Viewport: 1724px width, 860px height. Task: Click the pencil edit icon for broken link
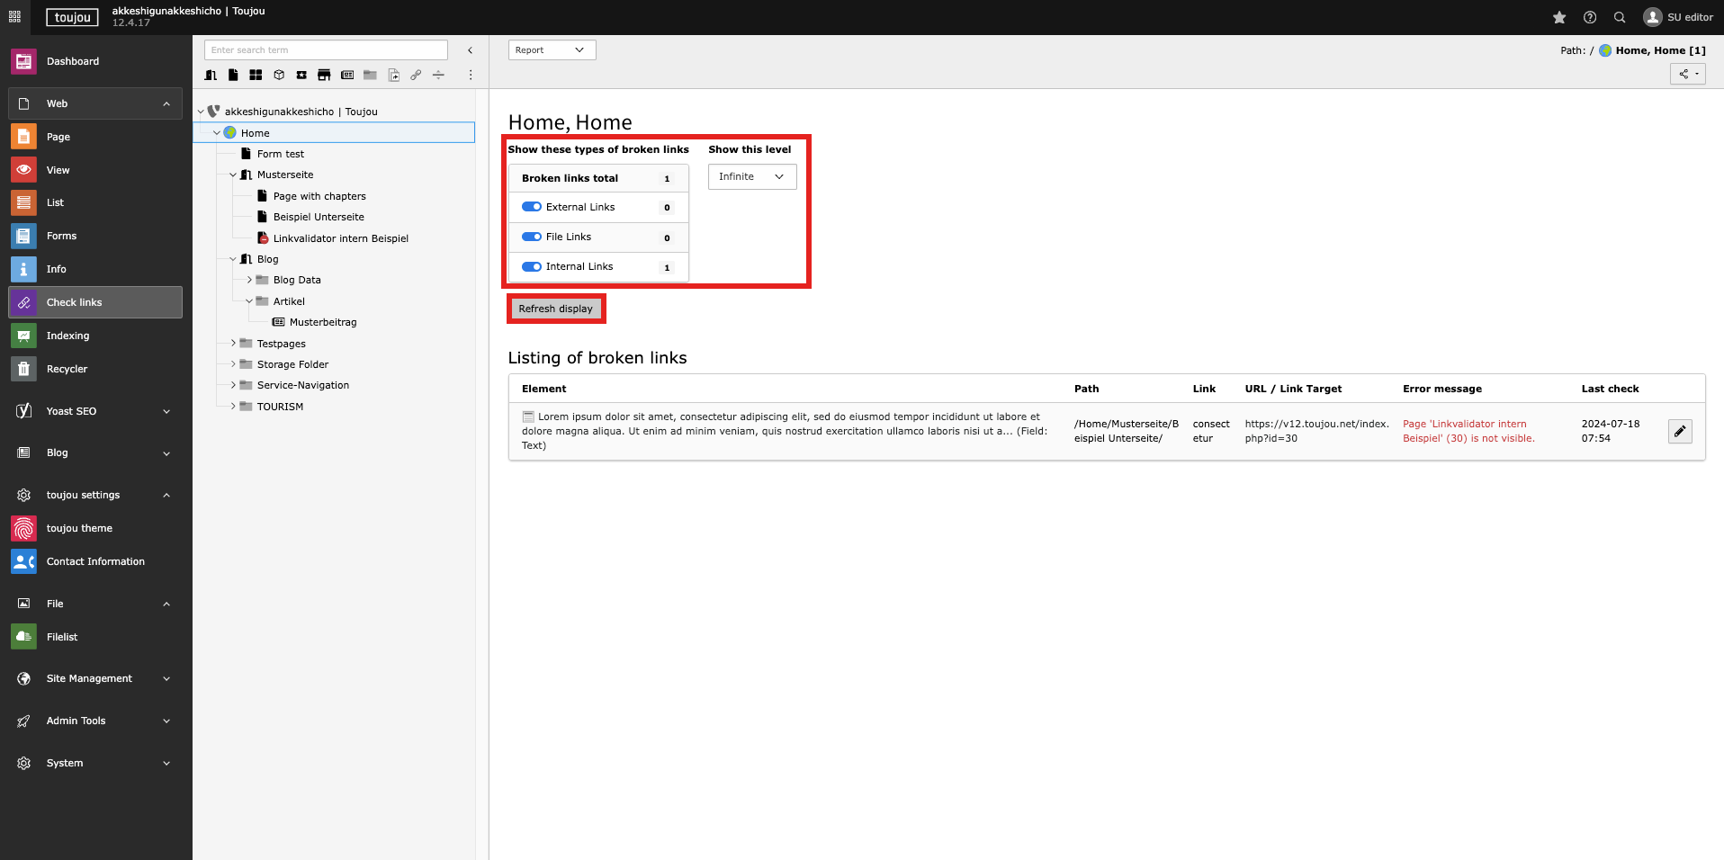coord(1679,432)
